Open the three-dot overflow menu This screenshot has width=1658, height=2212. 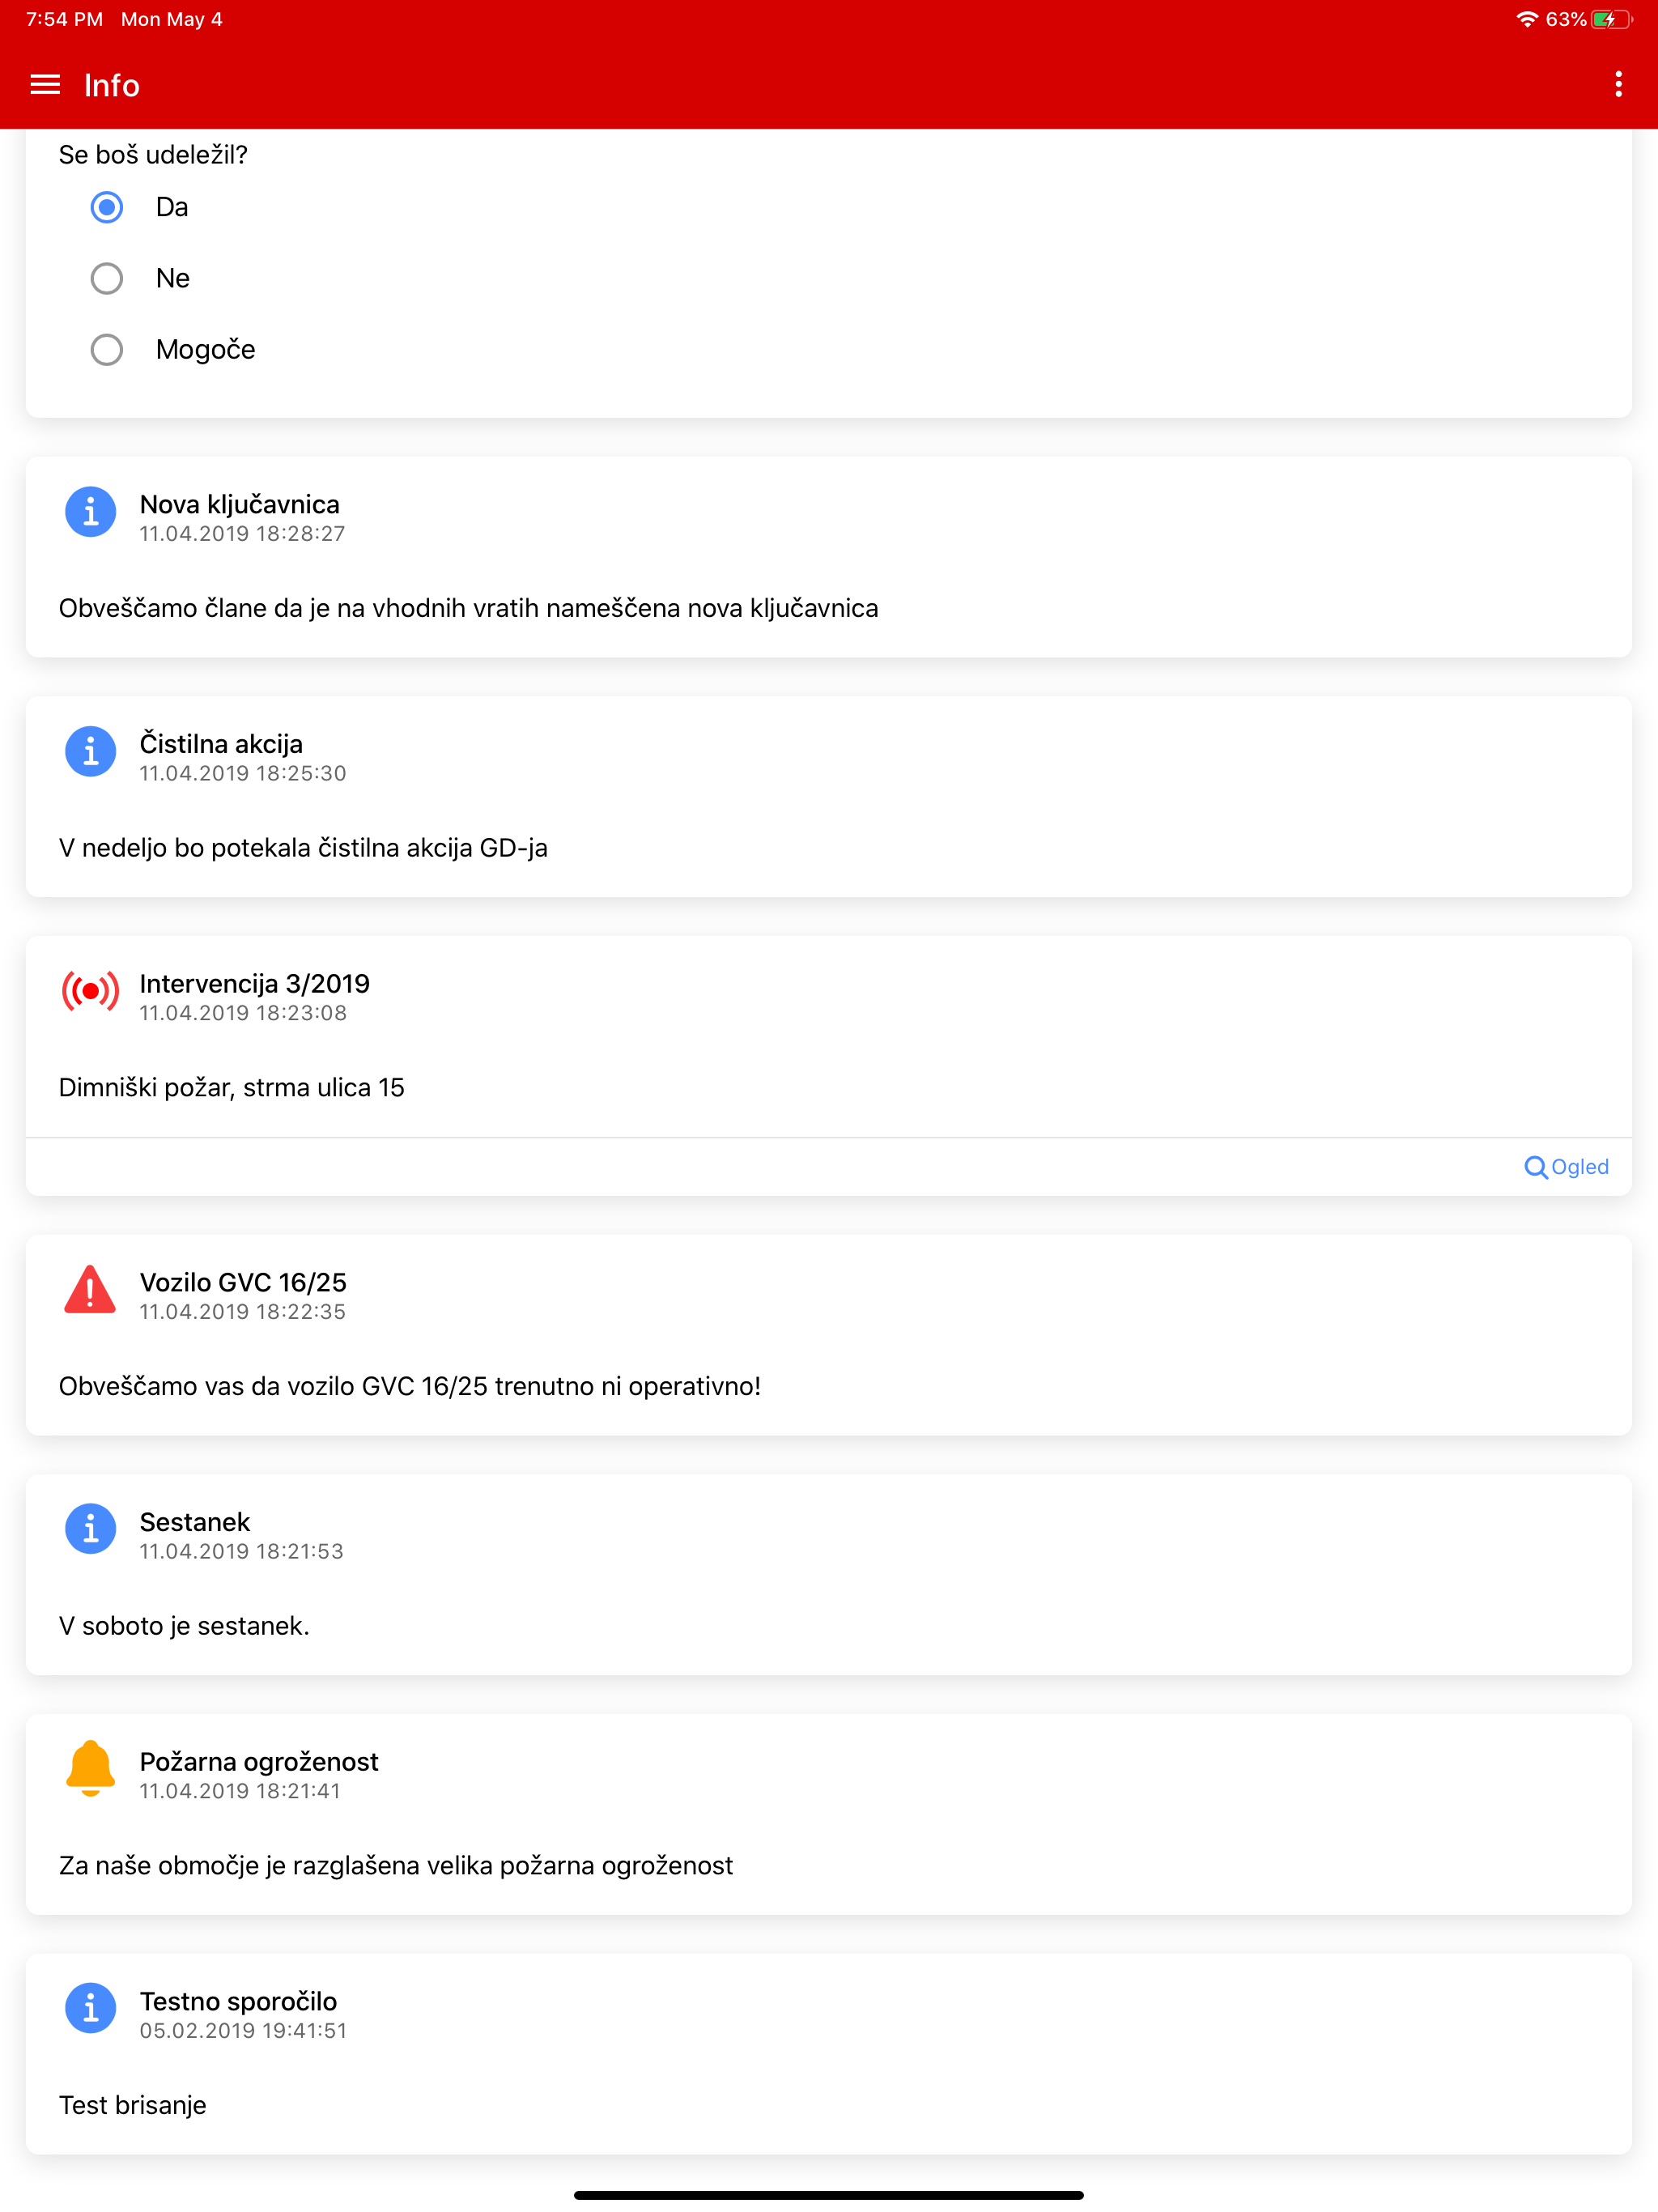pyautogui.click(x=1618, y=85)
